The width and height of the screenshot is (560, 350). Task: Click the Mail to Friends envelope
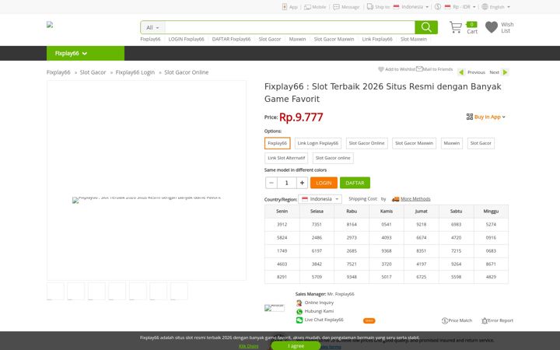[x=419, y=69]
